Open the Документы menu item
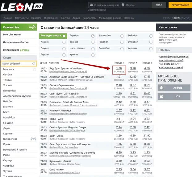192x177 pixels. click(x=22, y=18)
